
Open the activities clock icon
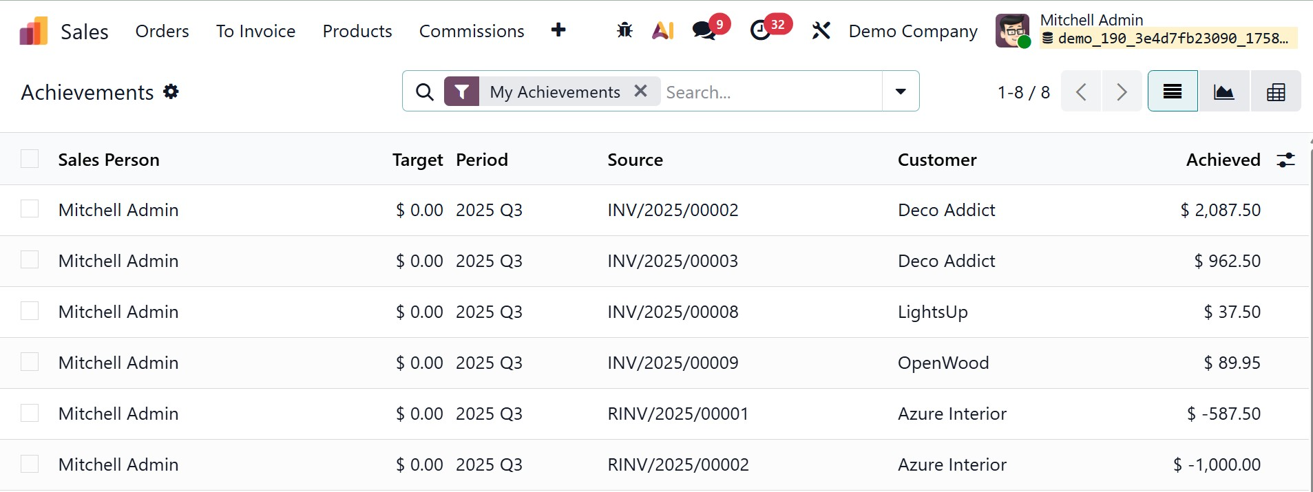760,31
